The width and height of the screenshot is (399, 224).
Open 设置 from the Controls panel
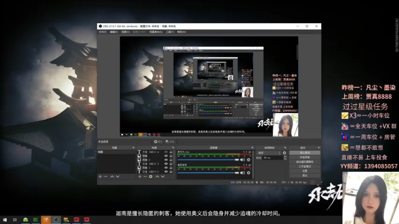[305, 171]
